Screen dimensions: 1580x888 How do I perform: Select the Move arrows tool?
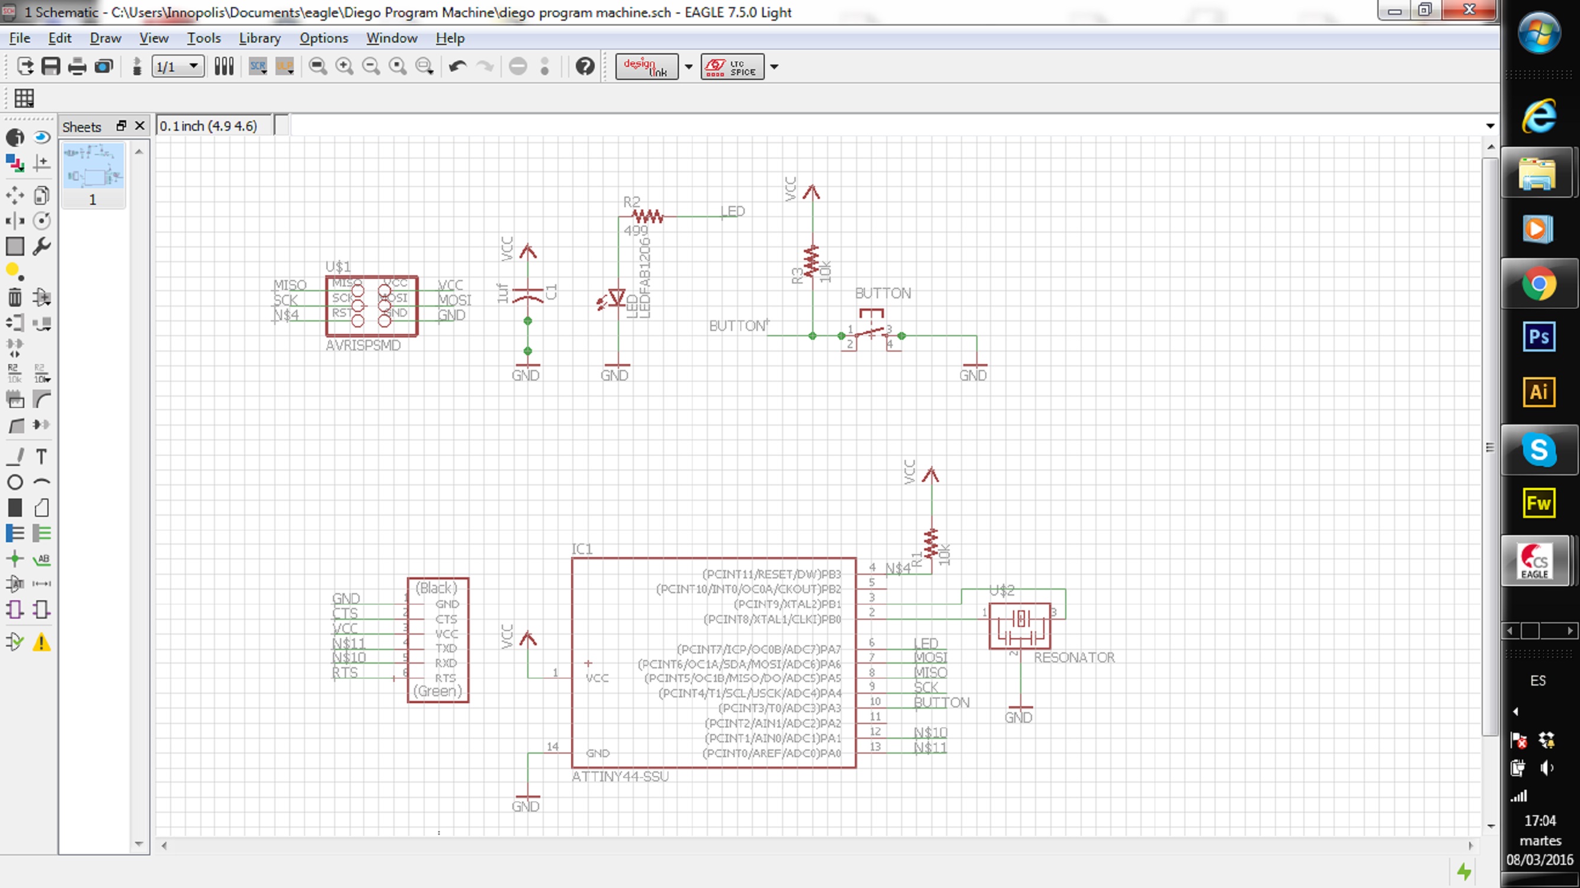(15, 195)
